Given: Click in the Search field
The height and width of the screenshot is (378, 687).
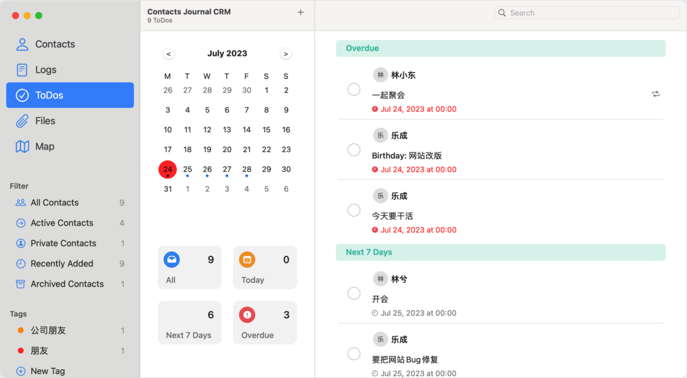Looking at the screenshot, I should coord(587,13).
